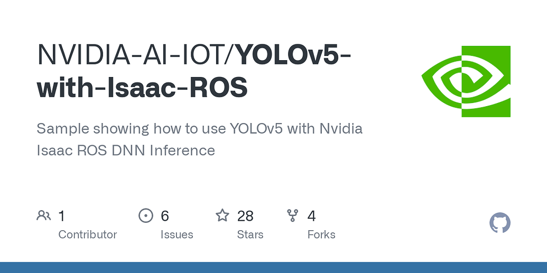This screenshot has width=547, height=273.
Task: Click the "Stars" label
Action: 250,234
